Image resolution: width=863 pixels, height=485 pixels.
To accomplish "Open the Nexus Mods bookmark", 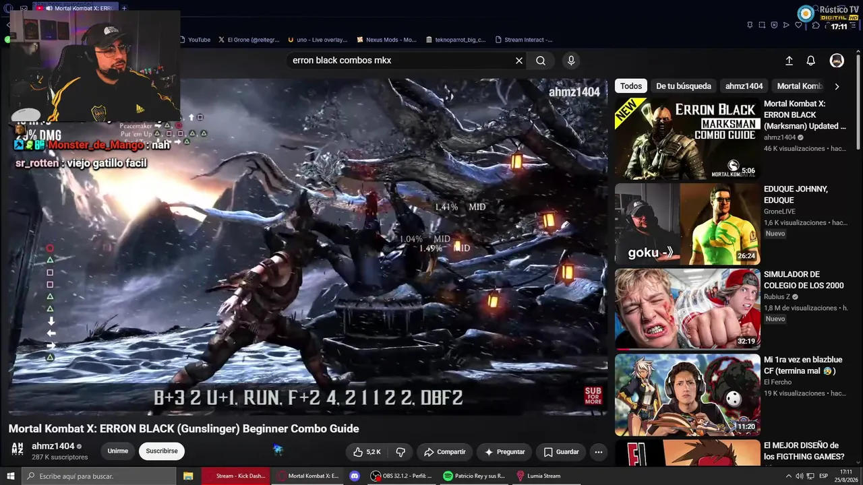I will point(387,40).
